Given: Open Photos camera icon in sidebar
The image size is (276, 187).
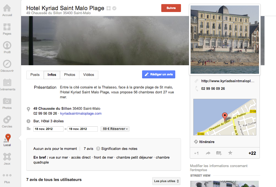Looking at the screenshot, I should [x=7, y=101].
